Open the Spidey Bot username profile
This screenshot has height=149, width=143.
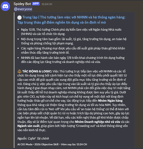pos(22,4)
